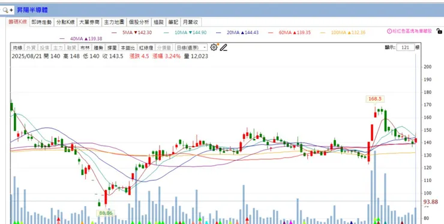Click the 200 price axis label
This screenshot has width=444, height=224.
[x=427, y=66]
